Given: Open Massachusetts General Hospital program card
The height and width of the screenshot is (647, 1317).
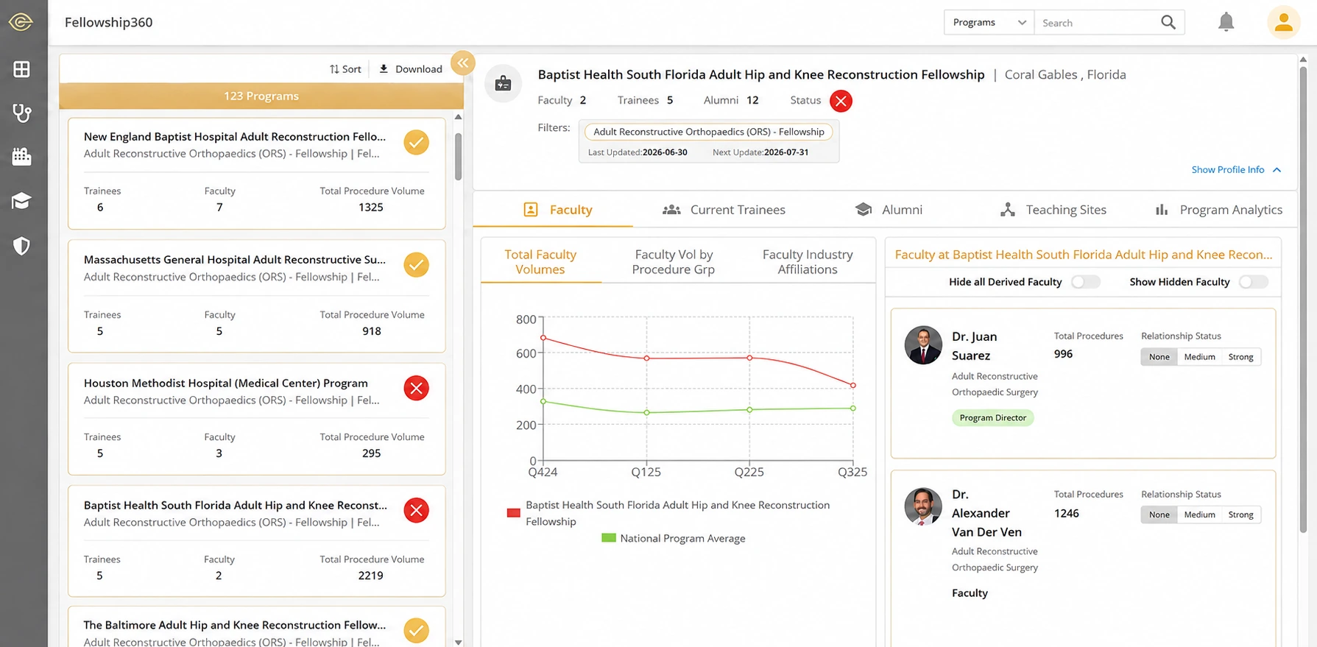Looking at the screenshot, I should [256, 296].
